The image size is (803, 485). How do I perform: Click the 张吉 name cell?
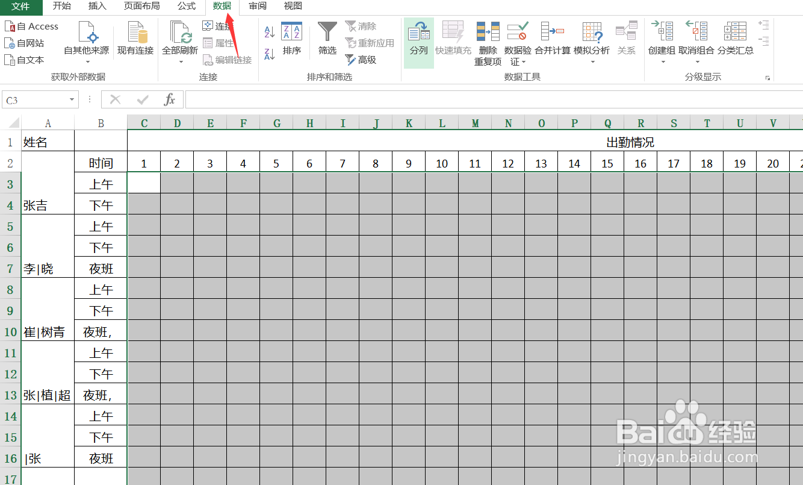click(x=48, y=183)
